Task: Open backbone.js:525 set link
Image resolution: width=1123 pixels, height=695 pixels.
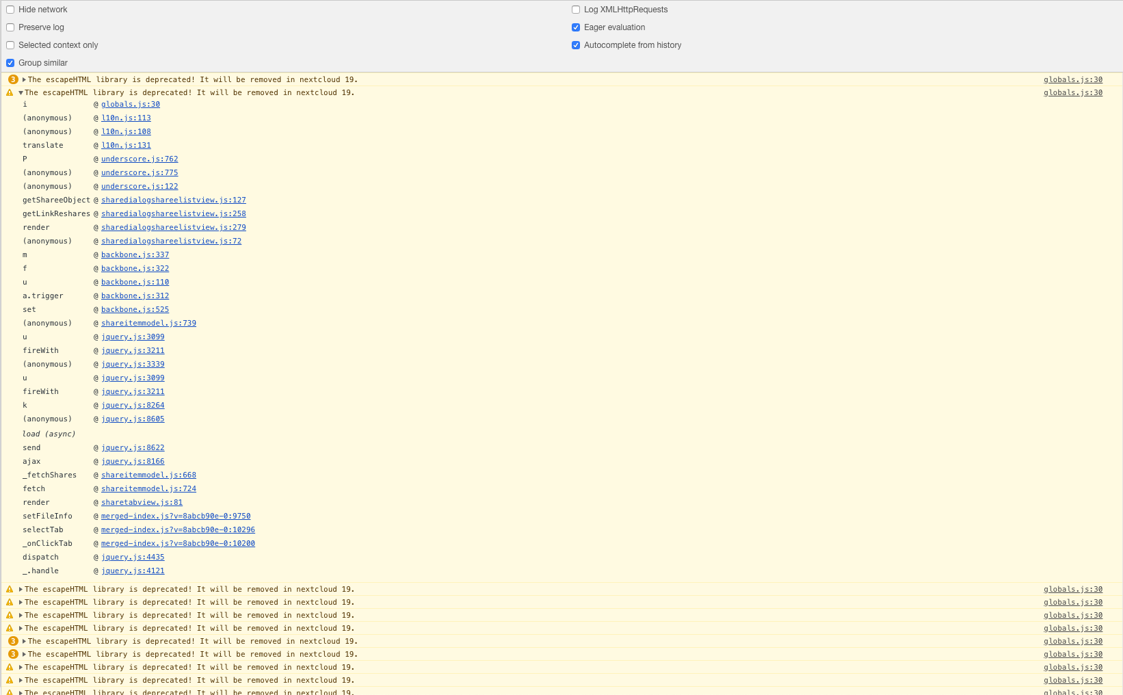Action: tap(135, 309)
